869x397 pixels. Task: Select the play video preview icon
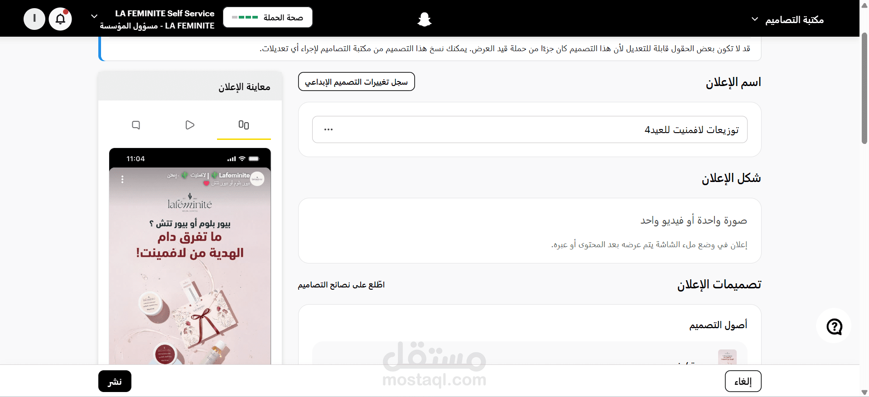pyautogui.click(x=190, y=125)
